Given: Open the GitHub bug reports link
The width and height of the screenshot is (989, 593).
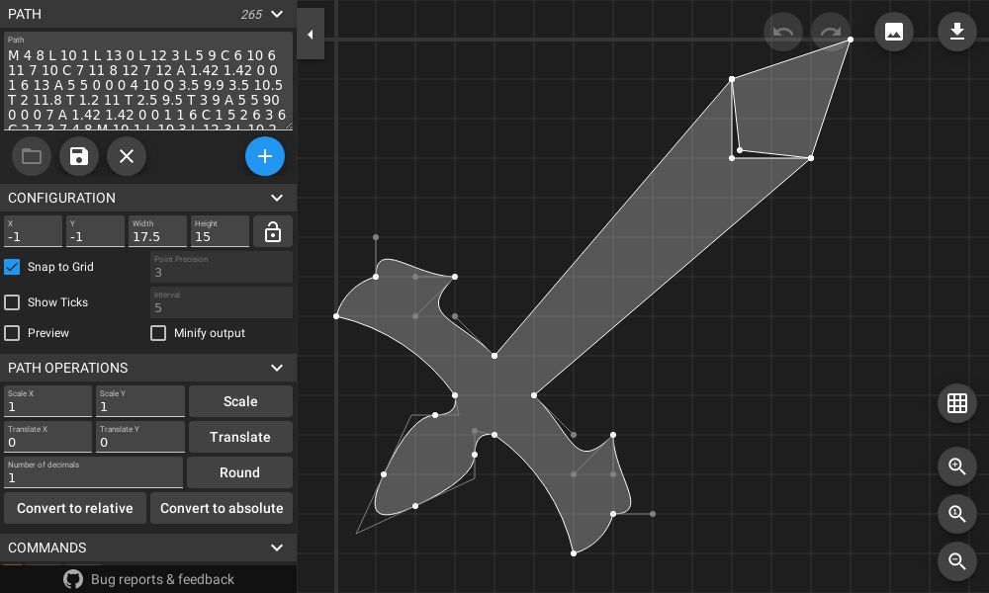Looking at the screenshot, I should tap(149, 579).
